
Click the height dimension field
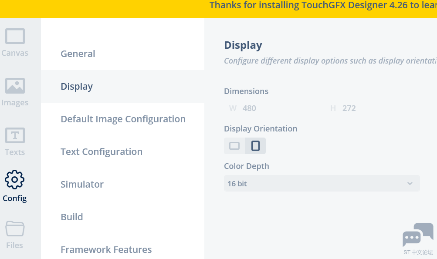tap(373, 108)
